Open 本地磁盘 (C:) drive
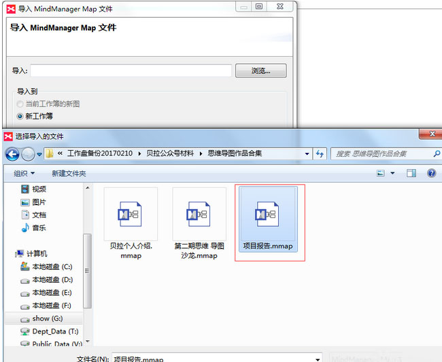 tap(46, 266)
